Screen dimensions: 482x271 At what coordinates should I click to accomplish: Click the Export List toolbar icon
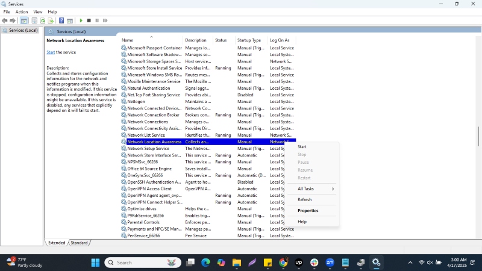[51, 20]
